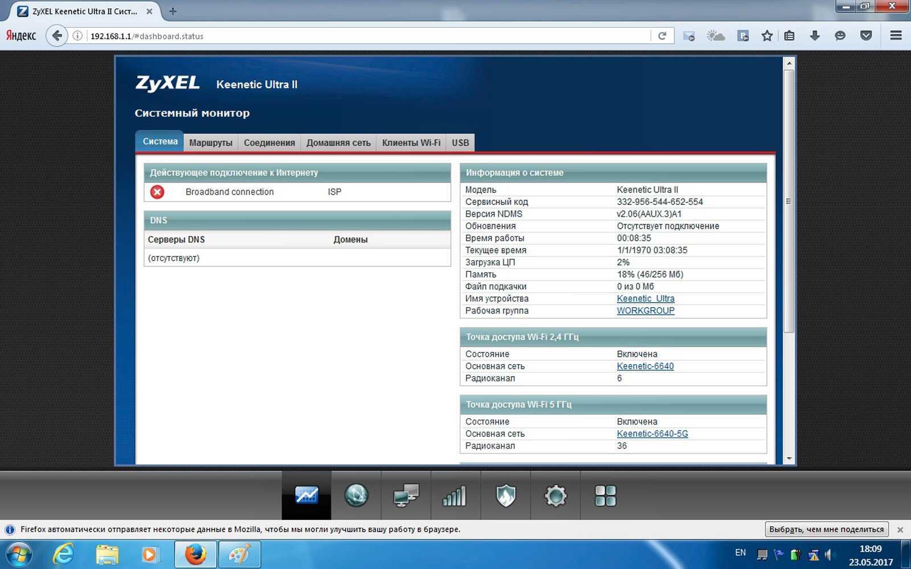Open Windows Media Player from taskbar
This screenshot has width=911, height=569.
[x=149, y=554]
